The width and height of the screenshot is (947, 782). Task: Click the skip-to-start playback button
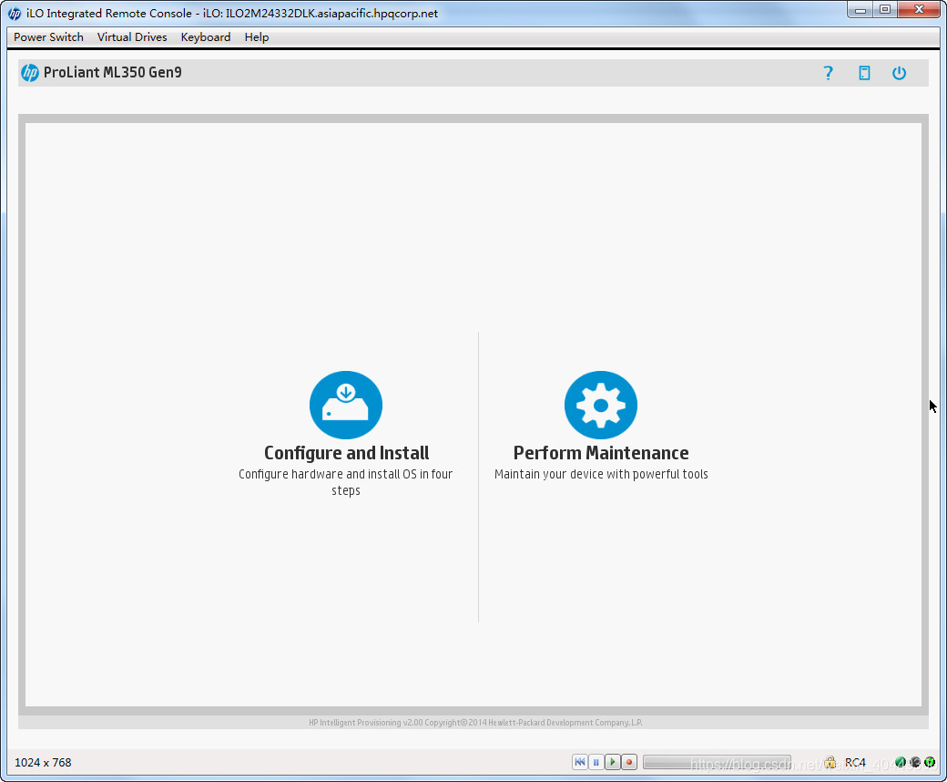(580, 762)
